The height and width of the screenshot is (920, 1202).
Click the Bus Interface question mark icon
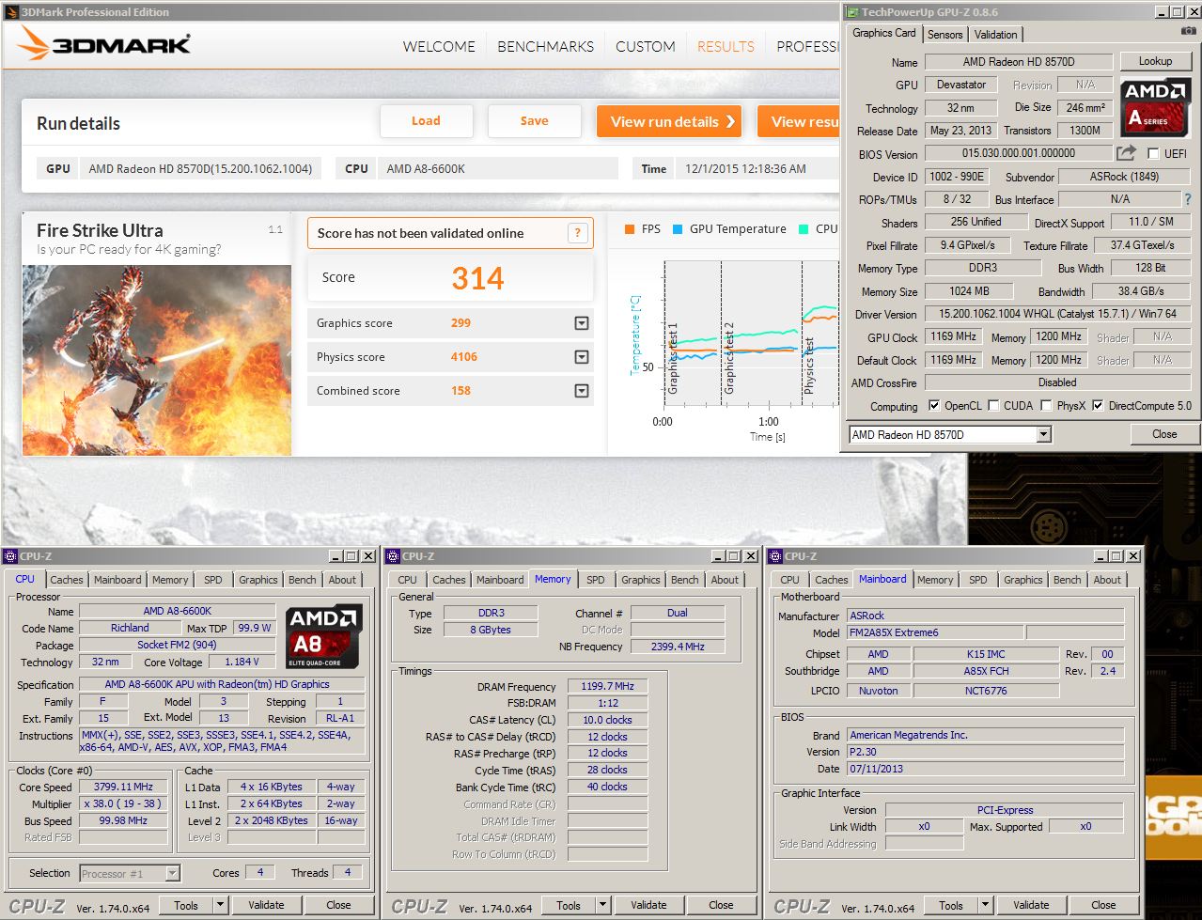point(1188,199)
